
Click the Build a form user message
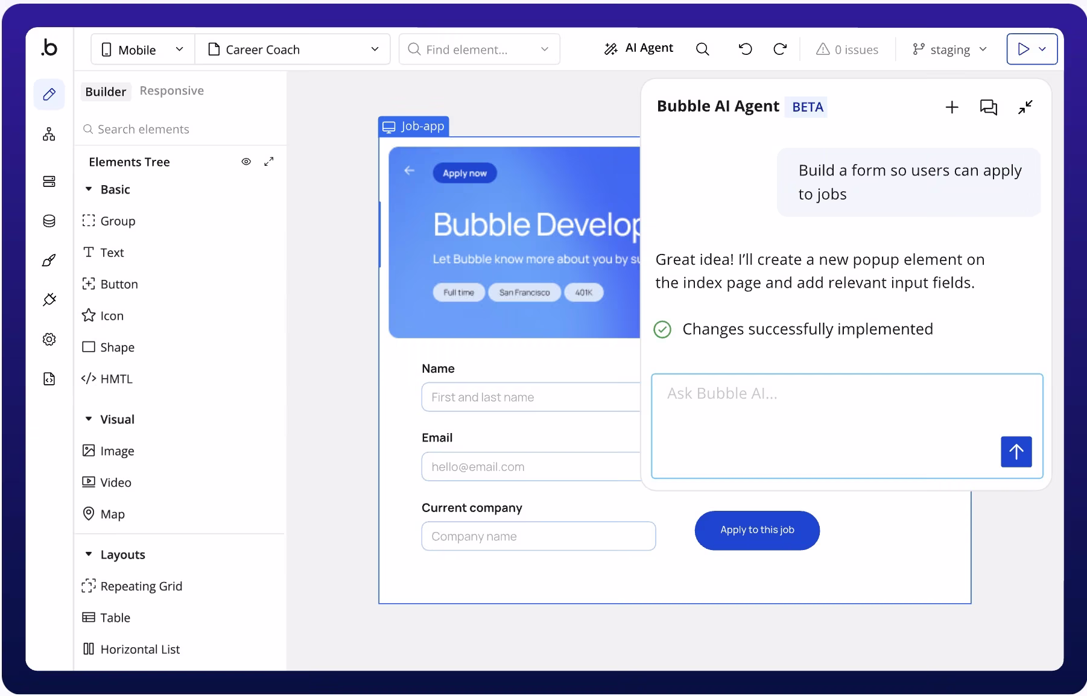click(x=909, y=182)
